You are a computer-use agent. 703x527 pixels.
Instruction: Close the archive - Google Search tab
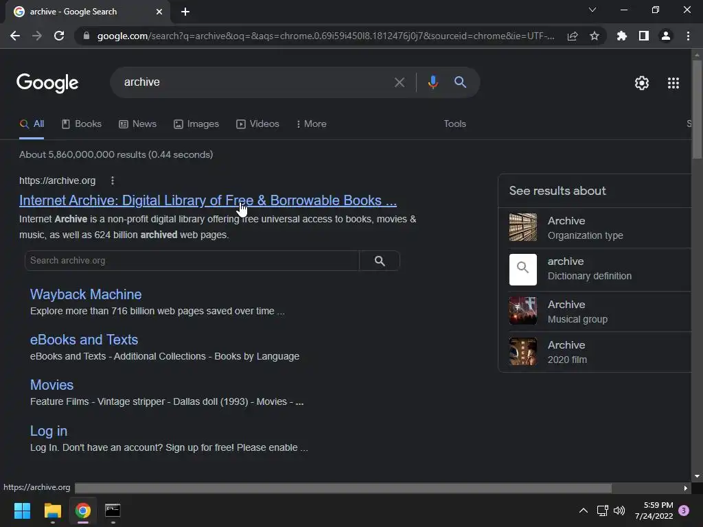click(x=159, y=12)
